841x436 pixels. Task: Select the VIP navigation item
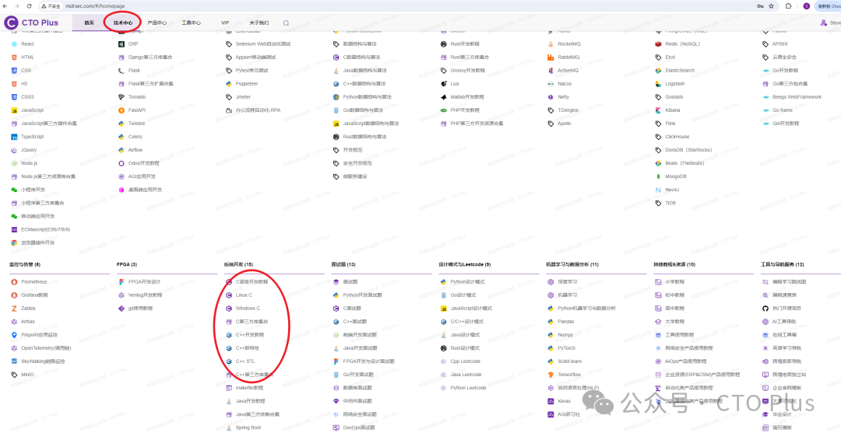[225, 23]
